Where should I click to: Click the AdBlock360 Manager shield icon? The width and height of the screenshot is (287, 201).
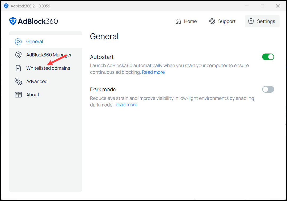(18, 55)
